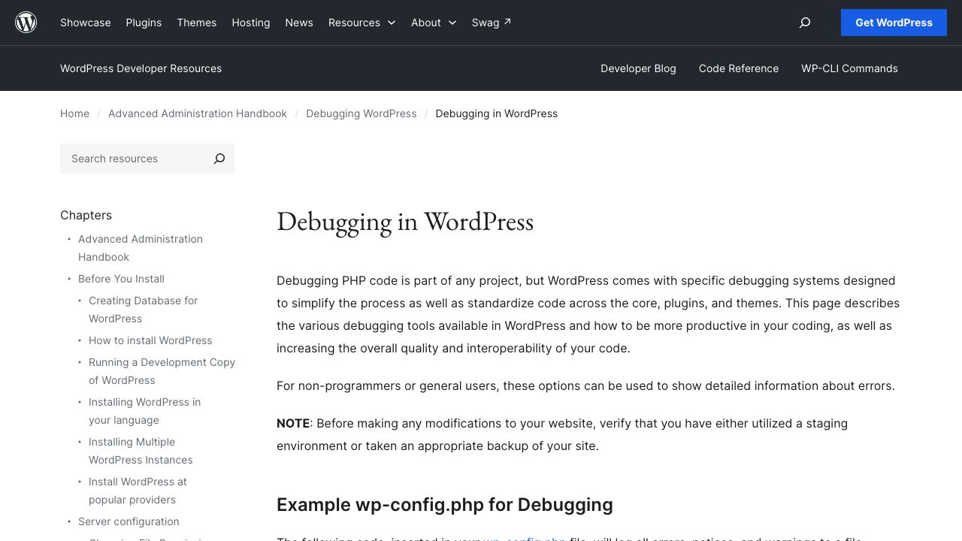This screenshot has width=962, height=541.
Task: Click the current Debugging in WordPress breadcrumb
Action: point(497,113)
